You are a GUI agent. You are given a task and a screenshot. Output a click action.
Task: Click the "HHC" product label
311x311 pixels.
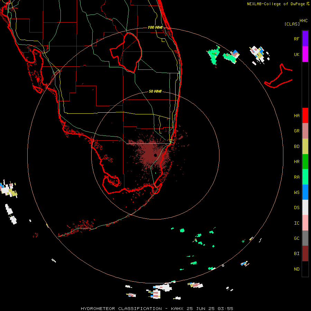[303, 21]
